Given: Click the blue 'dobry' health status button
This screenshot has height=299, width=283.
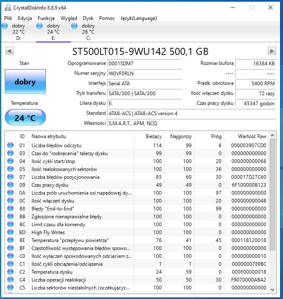Looking at the screenshot, I should [25, 82].
